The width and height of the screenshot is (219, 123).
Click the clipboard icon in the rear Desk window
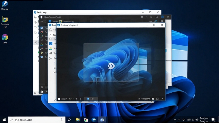click(36, 33)
